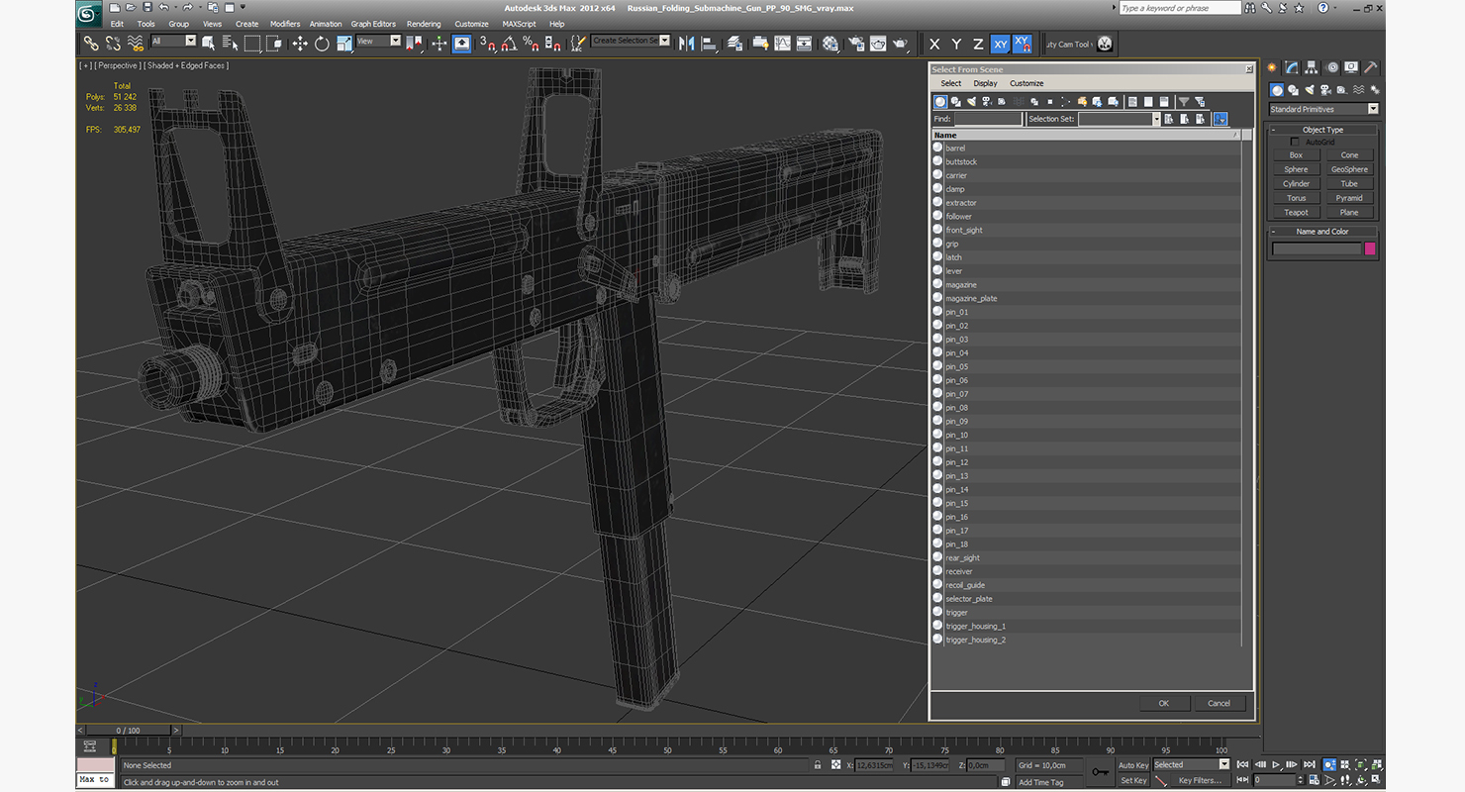
Task: Activate the Select and Move tool
Action: [300, 44]
